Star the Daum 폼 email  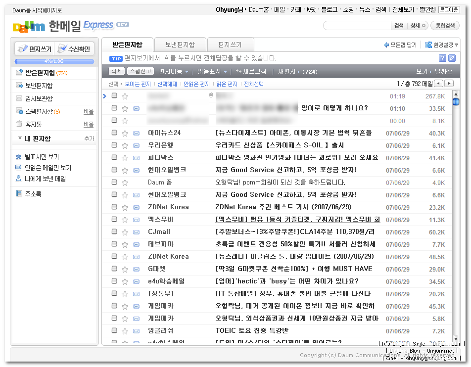pos(125,183)
